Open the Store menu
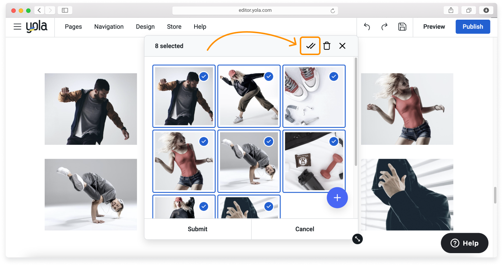 [x=174, y=26]
